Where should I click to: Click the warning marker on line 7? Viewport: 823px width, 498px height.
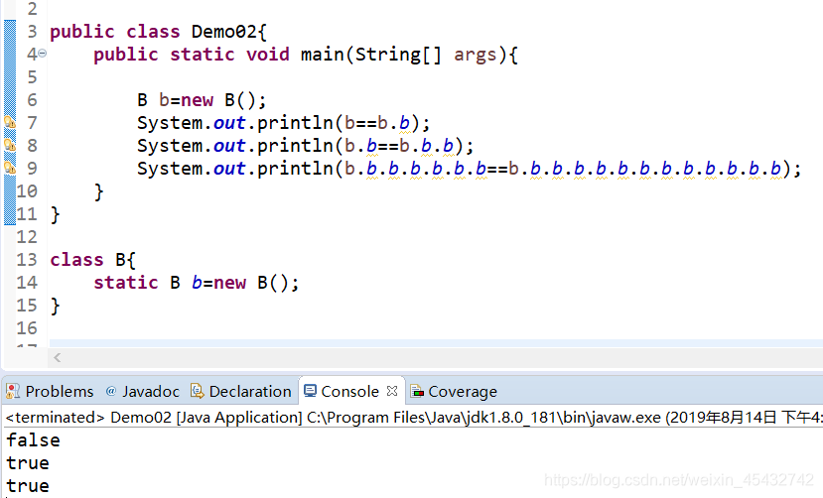click(10, 123)
